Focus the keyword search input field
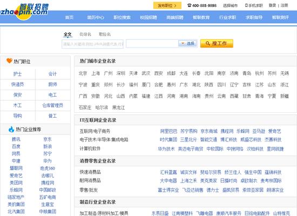Screen dimensions: 297x216 [93, 44]
